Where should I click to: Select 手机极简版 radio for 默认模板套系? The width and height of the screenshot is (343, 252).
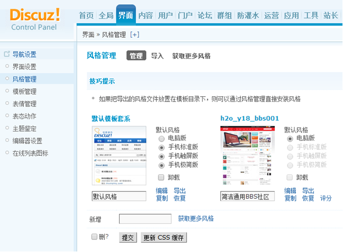coord(162,165)
